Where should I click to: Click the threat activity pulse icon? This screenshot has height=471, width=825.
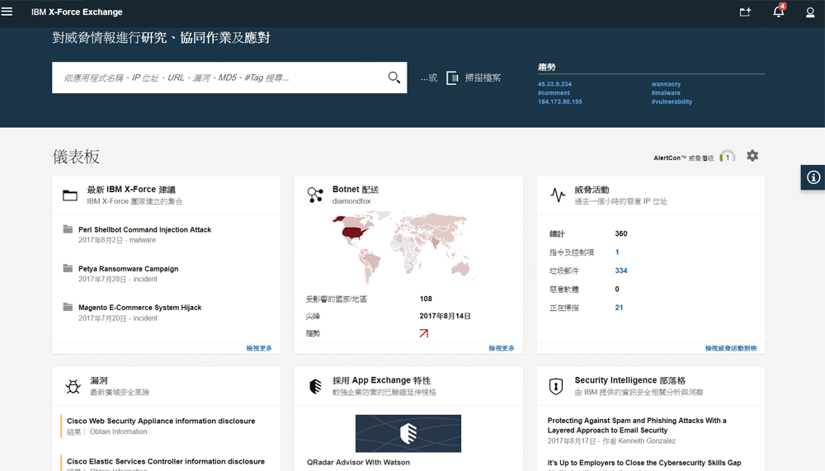558,195
